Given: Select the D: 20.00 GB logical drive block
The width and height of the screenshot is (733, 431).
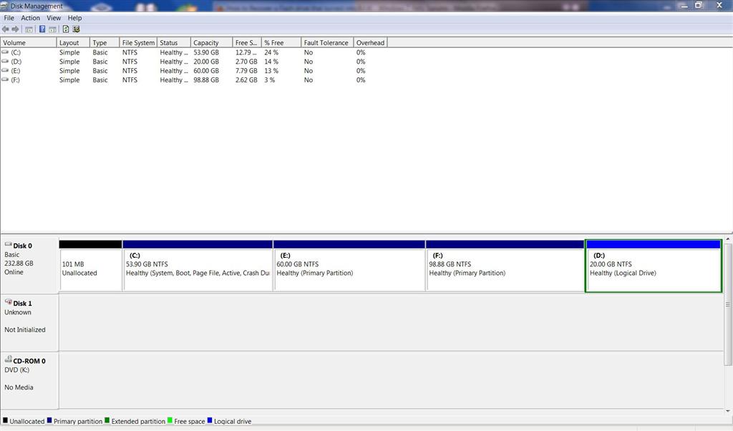Looking at the screenshot, I should pyautogui.click(x=654, y=266).
